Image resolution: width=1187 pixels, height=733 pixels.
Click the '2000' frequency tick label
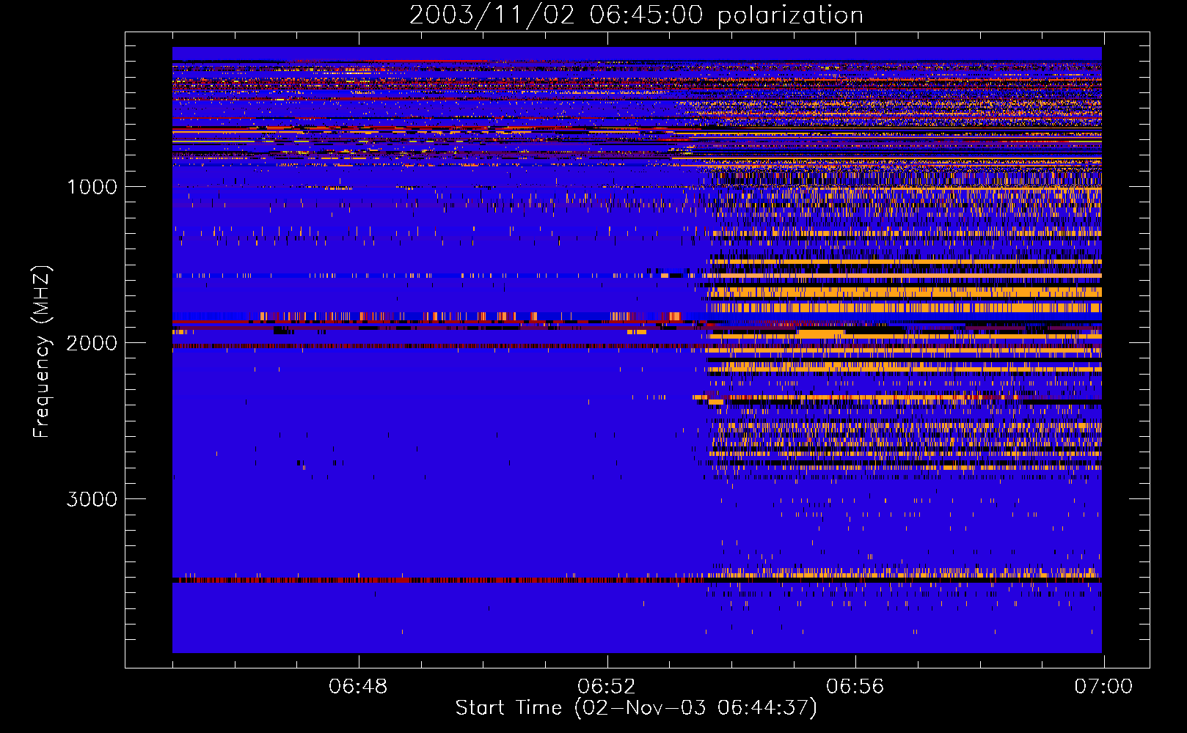(x=92, y=343)
